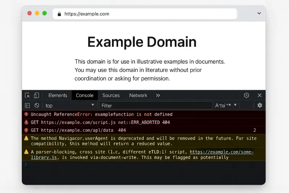Select Uncaught ReferenceError message text
The image size is (289, 193).
click(102, 114)
